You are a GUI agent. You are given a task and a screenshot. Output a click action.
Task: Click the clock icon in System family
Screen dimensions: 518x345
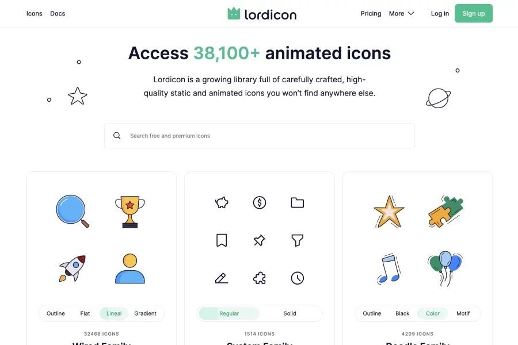point(298,278)
